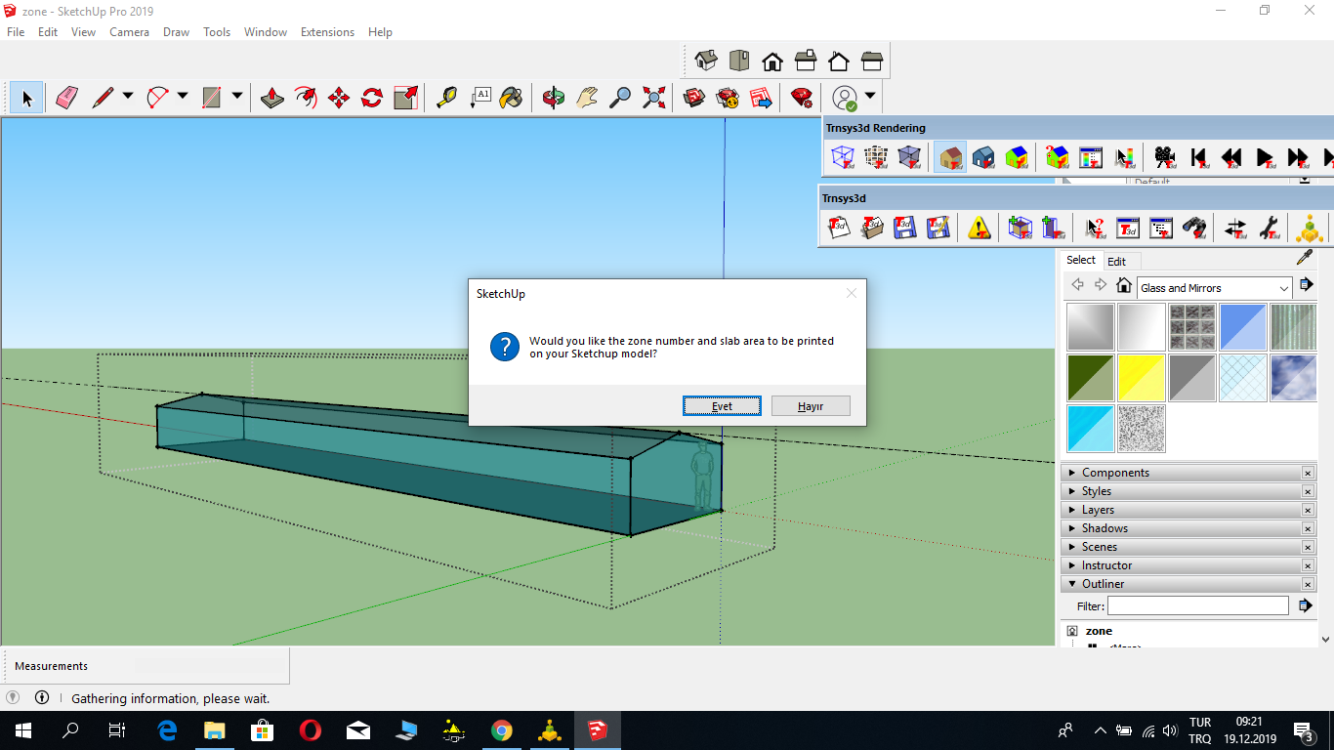Select the Offset tool
The image size is (1334, 750).
tap(306, 98)
